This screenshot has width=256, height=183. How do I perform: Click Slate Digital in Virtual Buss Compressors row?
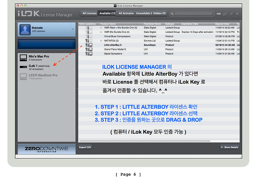150,37
